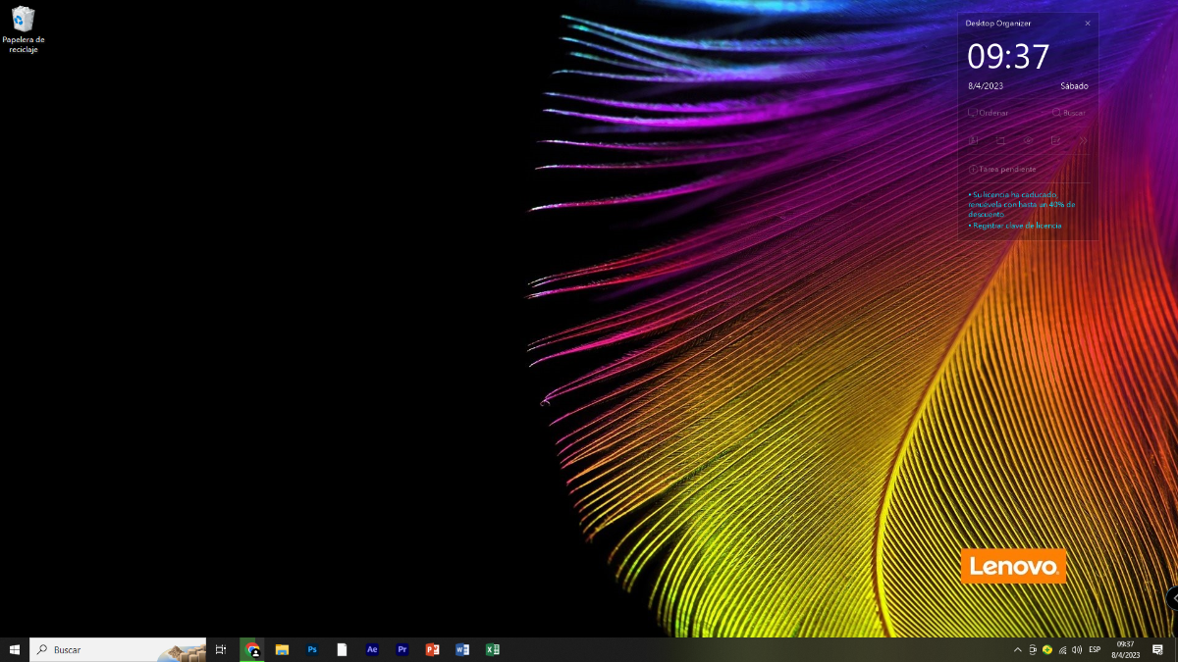This screenshot has height=662, width=1178.
Task: Open Excel from the taskbar
Action: point(493,649)
